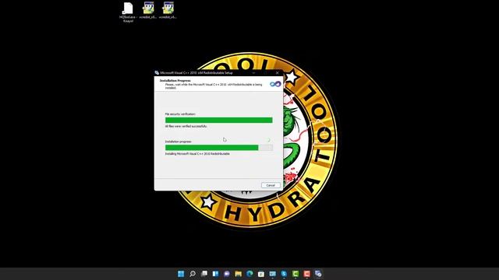
Task: Select the vcredist_x8... installer desktop icon
Action: (148, 10)
